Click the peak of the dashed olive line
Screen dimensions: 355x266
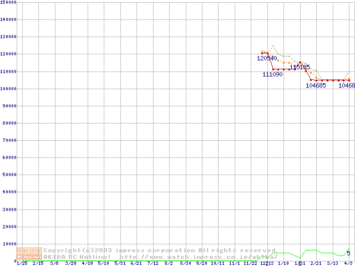point(273,46)
